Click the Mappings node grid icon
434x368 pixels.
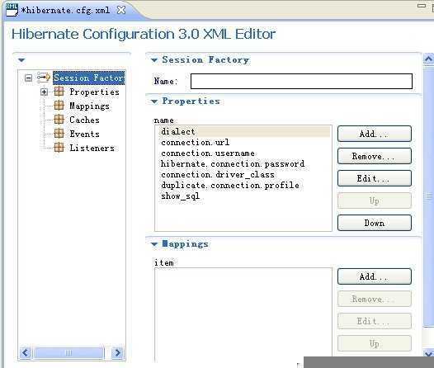click(59, 106)
